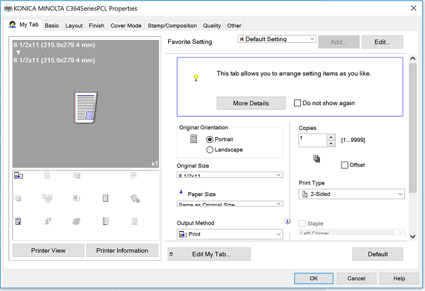Open the Staple position Left Corner dropdown

click(x=352, y=232)
